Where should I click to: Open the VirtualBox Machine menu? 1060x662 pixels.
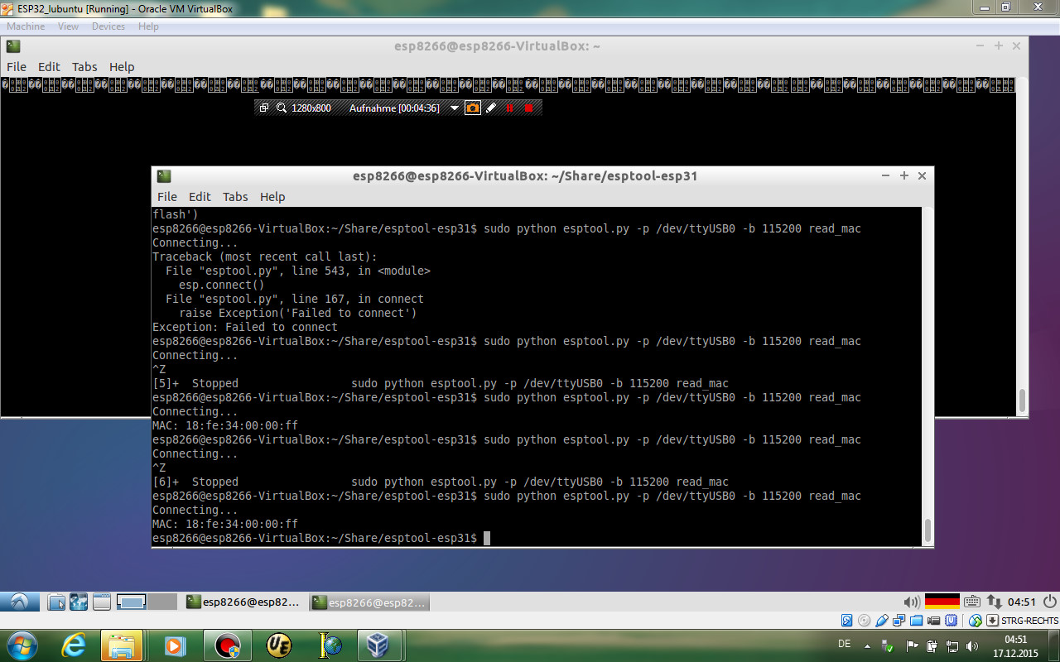click(x=26, y=26)
